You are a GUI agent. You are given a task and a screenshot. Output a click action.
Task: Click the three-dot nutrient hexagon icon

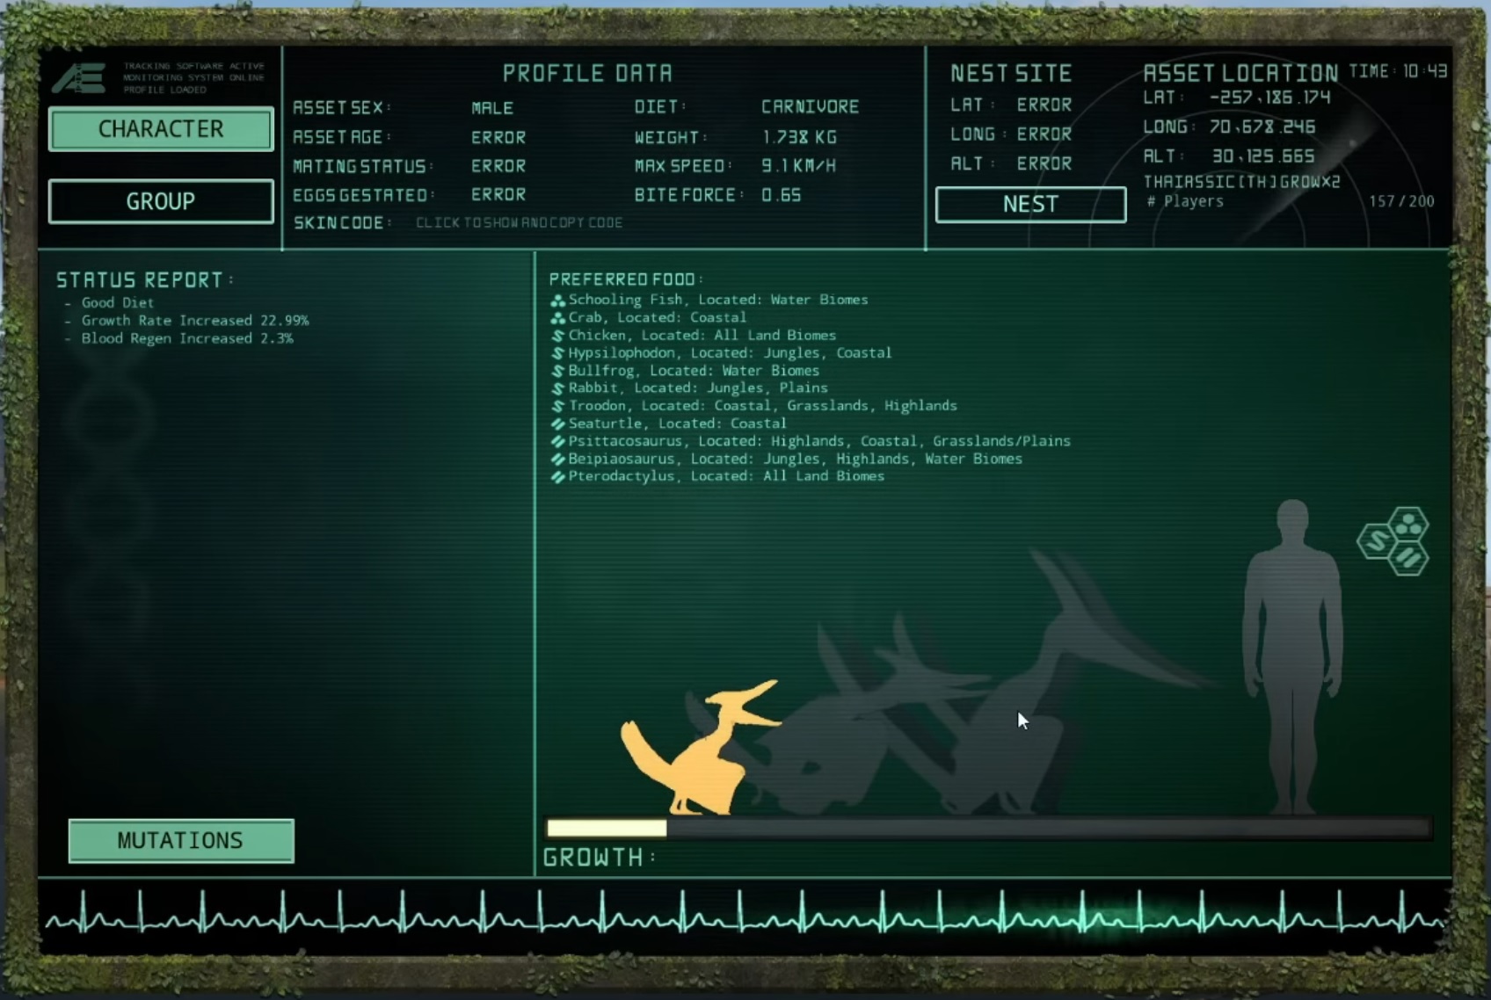coord(1408,525)
